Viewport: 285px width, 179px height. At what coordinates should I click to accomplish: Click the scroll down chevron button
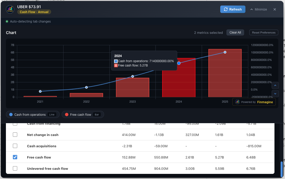(x=275, y=93)
